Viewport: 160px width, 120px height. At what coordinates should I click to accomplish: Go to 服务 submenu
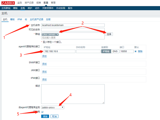70,8
